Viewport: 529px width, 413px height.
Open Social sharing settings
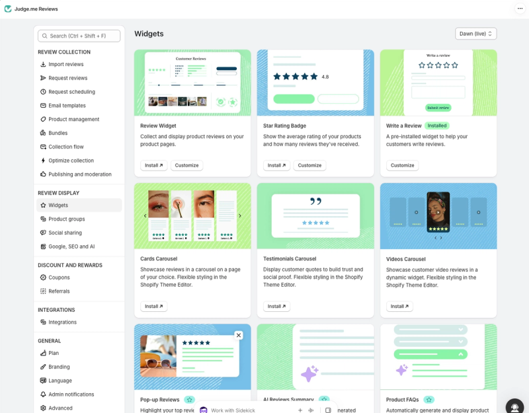click(65, 233)
